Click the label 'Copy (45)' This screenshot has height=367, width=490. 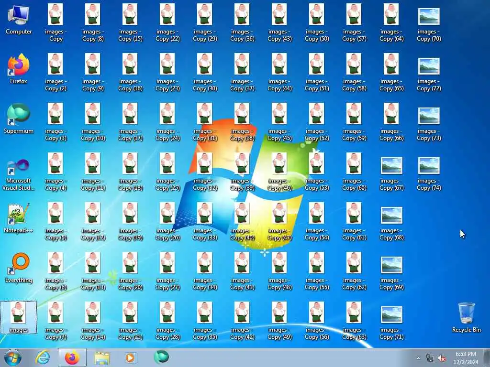point(279,138)
